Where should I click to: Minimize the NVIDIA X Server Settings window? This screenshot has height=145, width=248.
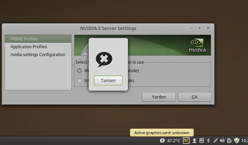[191, 28]
